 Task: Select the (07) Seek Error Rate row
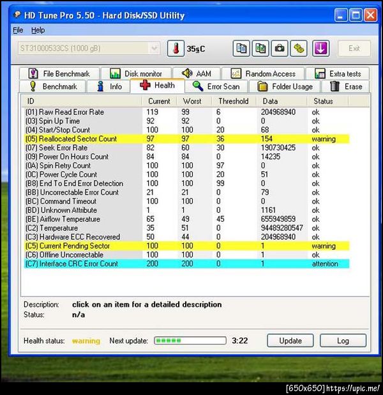186,148
